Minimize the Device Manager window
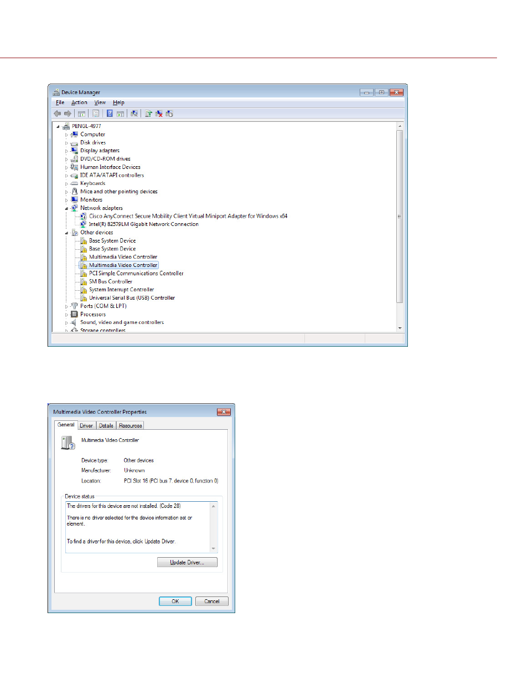528x684 pixels. (367, 92)
